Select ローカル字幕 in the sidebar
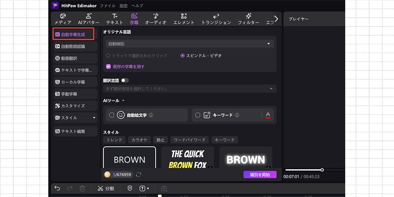This screenshot has height=197, width=394. [x=75, y=82]
